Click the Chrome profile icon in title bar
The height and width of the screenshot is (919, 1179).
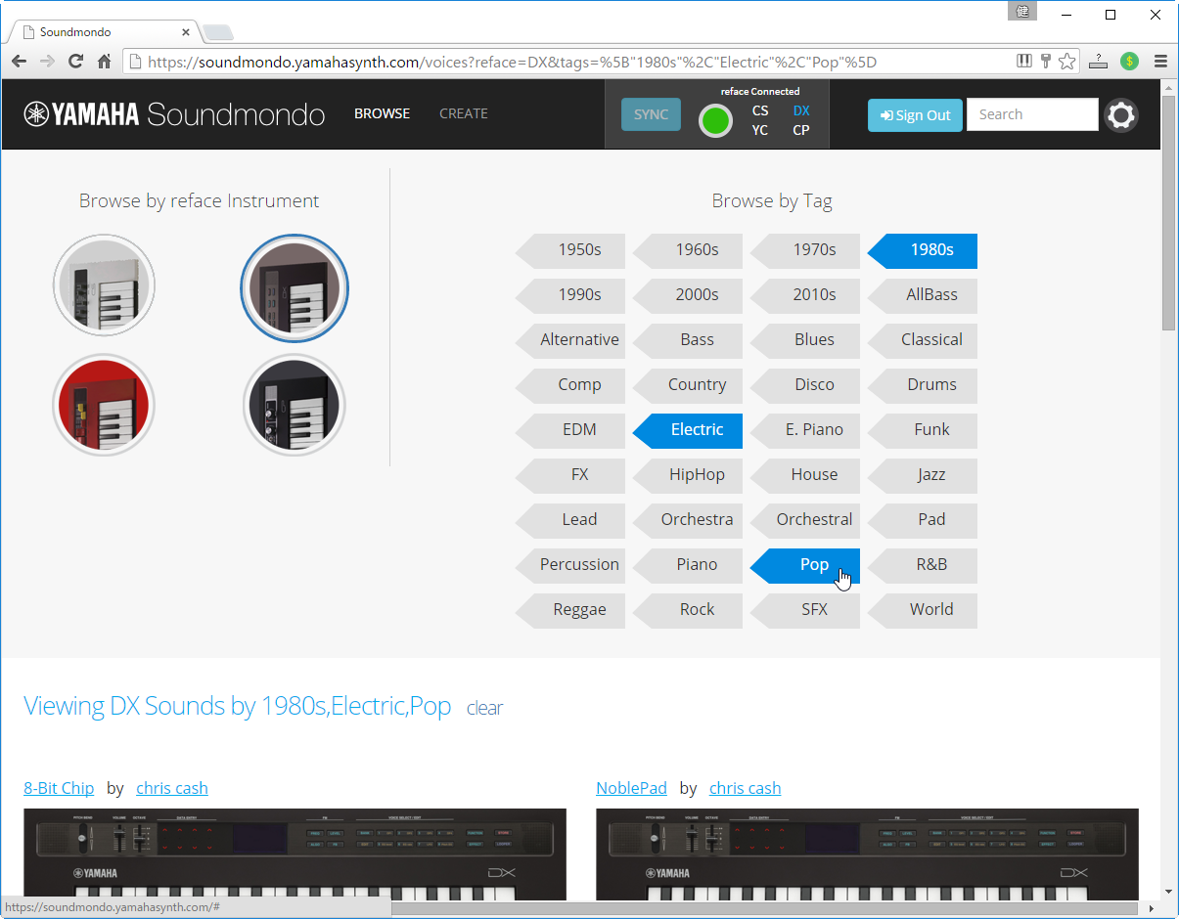point(1023,12)
